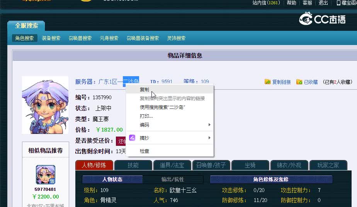The height and width of the screenshot is (207, 357).
Task: Click item number 1357990
Action: coord(102,97)
